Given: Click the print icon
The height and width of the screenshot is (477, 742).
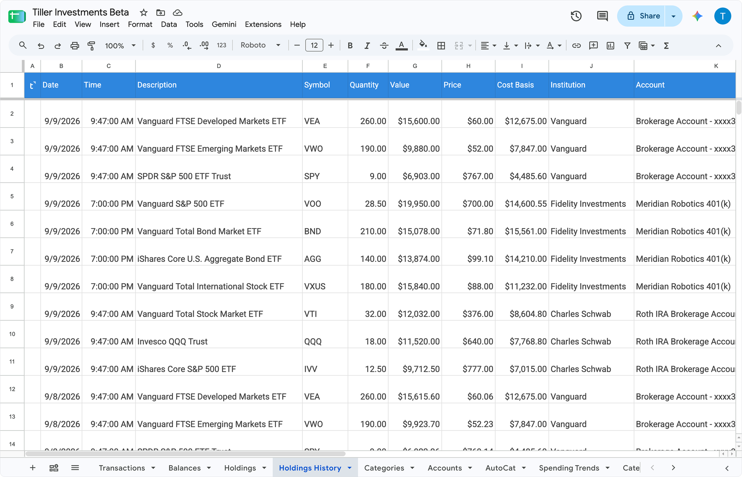Looking at the screenshot, I should click(x=75, y=45).
